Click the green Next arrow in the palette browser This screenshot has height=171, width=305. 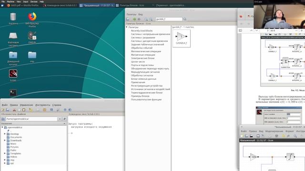(x=134, y=19)
